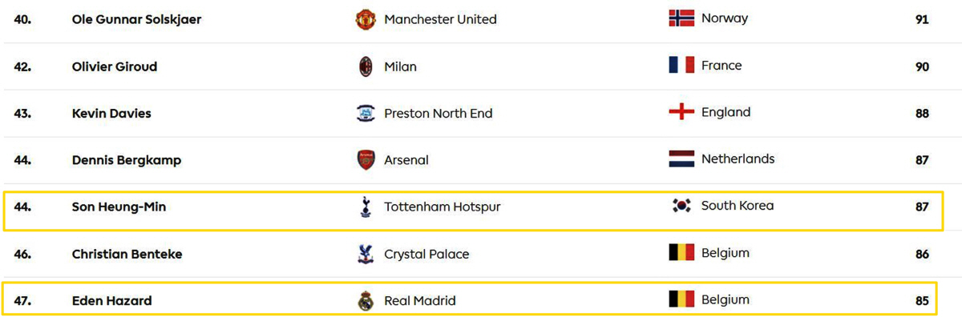962x317 pixels.
Task: Select the Son Heung-Min player name
Action: tap(119, 207)
